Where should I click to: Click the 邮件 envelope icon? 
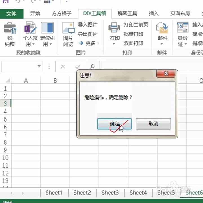pyautogui.click(x=162, y=28)
